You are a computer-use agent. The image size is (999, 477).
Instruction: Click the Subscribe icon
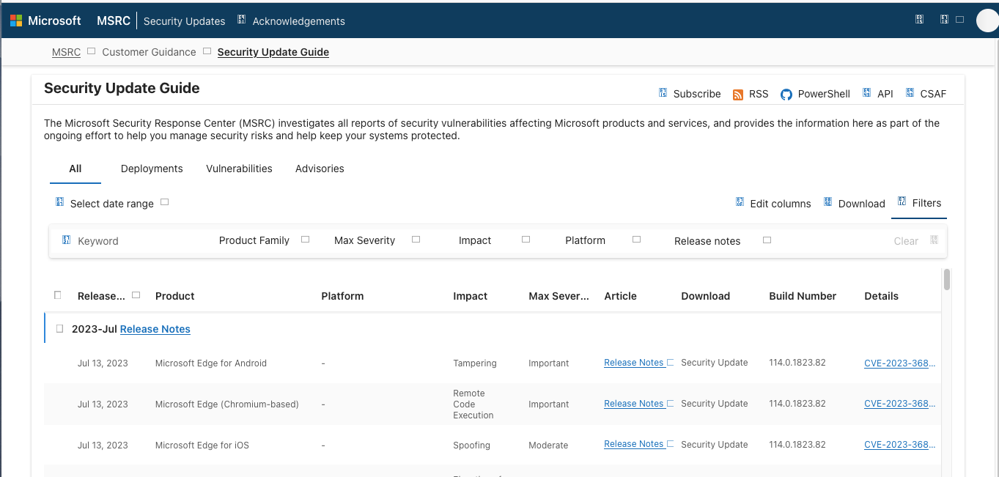pyautogui.click(x=663, y=93)
